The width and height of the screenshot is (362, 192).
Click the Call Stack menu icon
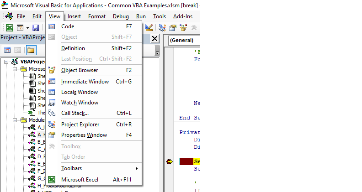click(52, 113)
